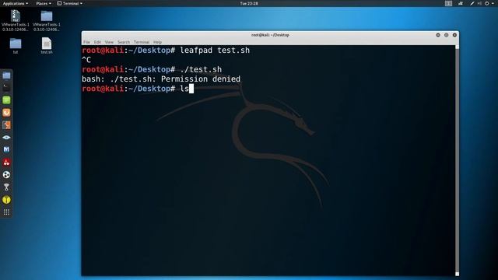Click the terminal's vertical scrollbar

(x=457, y=160)
